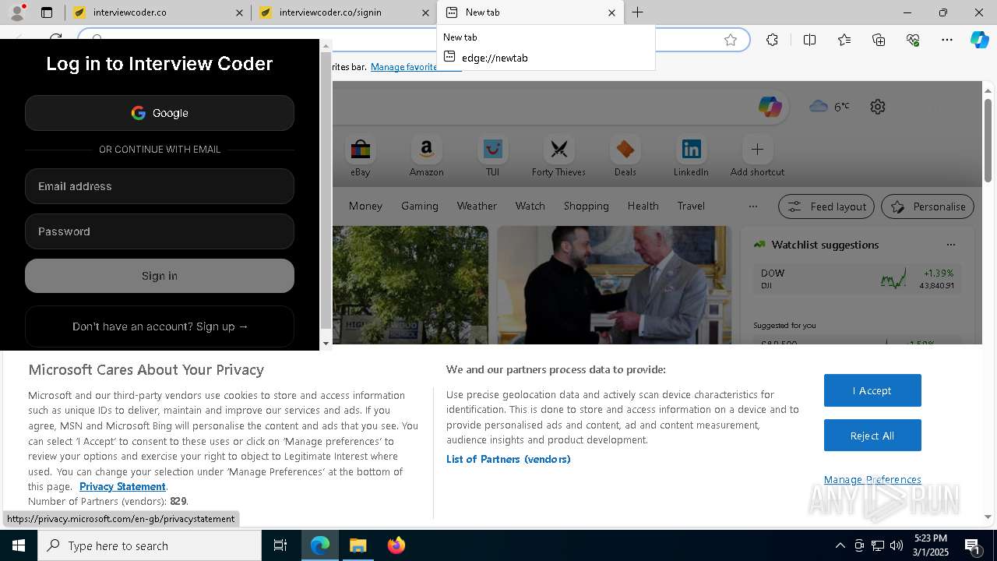Focus the taskbar search box
Viewport: 997px width, 561px height.
(150, 545)
